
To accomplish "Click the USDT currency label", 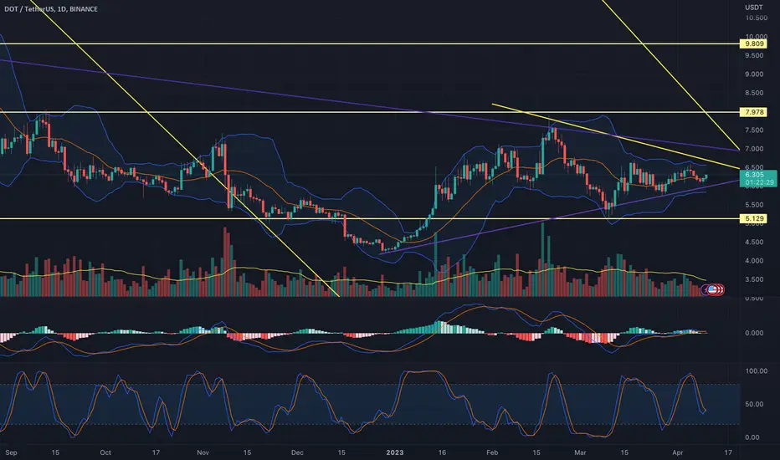I will [x=753, y=8].
